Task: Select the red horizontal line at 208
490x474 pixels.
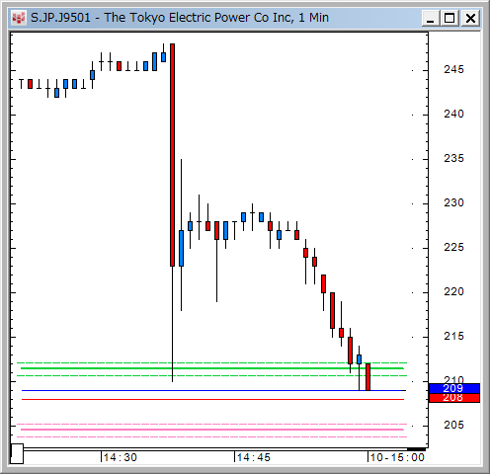Action: [x=213, y=400]
